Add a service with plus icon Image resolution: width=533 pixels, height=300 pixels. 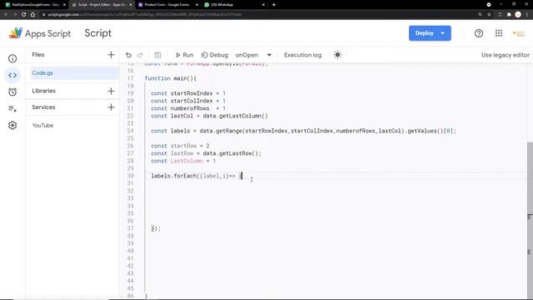tap(111, 107)
